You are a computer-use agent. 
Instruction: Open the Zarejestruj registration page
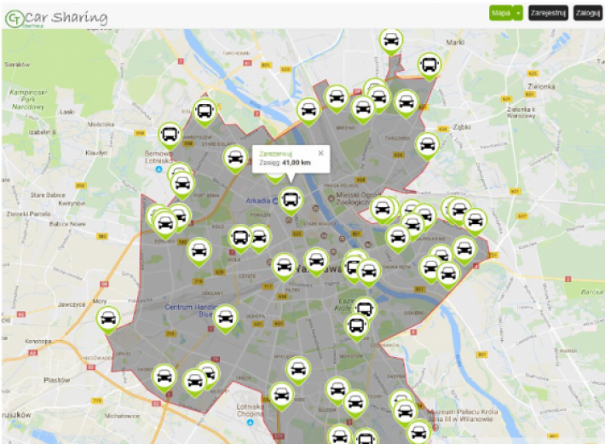(x=548, y=13)
